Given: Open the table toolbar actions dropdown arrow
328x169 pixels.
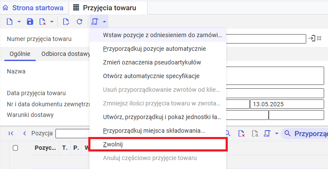Looking at the screenshot, I should [x=276, y=134].
